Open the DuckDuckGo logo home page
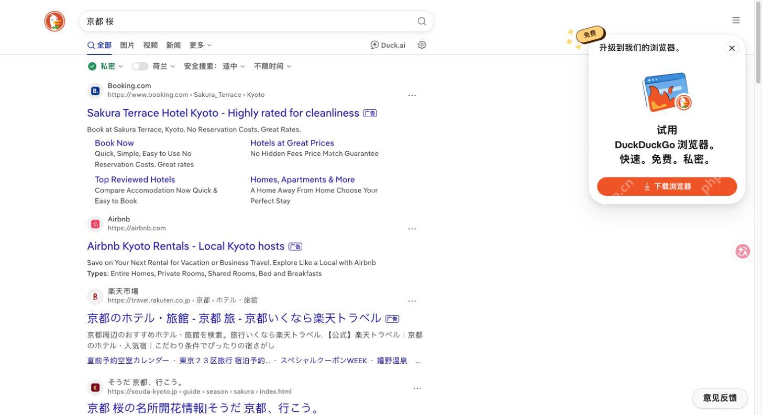Screen dimensions: 762x415 click(54, 21)
